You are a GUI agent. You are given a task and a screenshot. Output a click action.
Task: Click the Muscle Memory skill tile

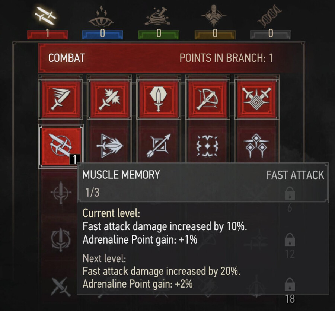[x=61, y=146]
